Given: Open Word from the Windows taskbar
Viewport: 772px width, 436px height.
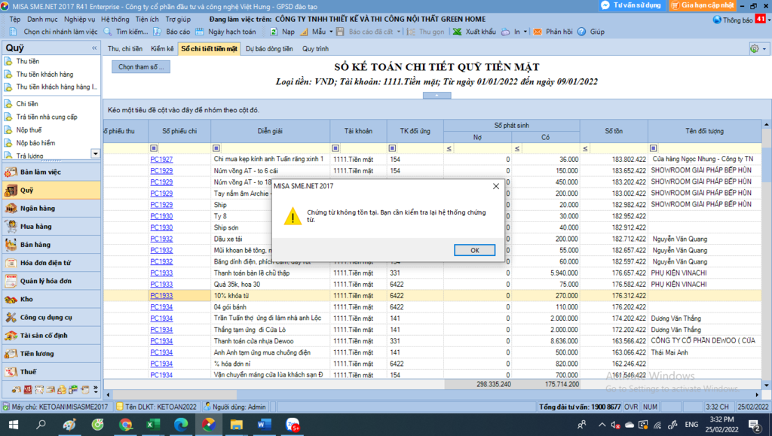Looking at the screenshot, I should point(264,425).
